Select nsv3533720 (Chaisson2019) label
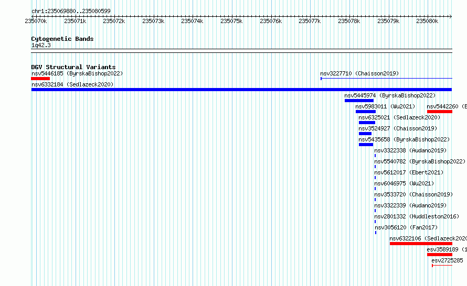The height and width of the screenshot is (286, 467). pyautogui.click(x=413, y=194)
